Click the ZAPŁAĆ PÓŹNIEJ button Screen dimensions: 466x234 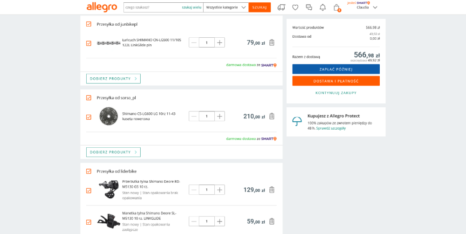336,69
